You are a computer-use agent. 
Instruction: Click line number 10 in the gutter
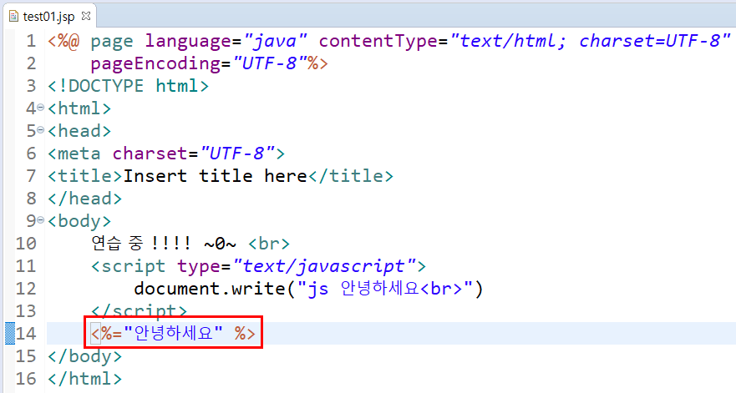26,244
